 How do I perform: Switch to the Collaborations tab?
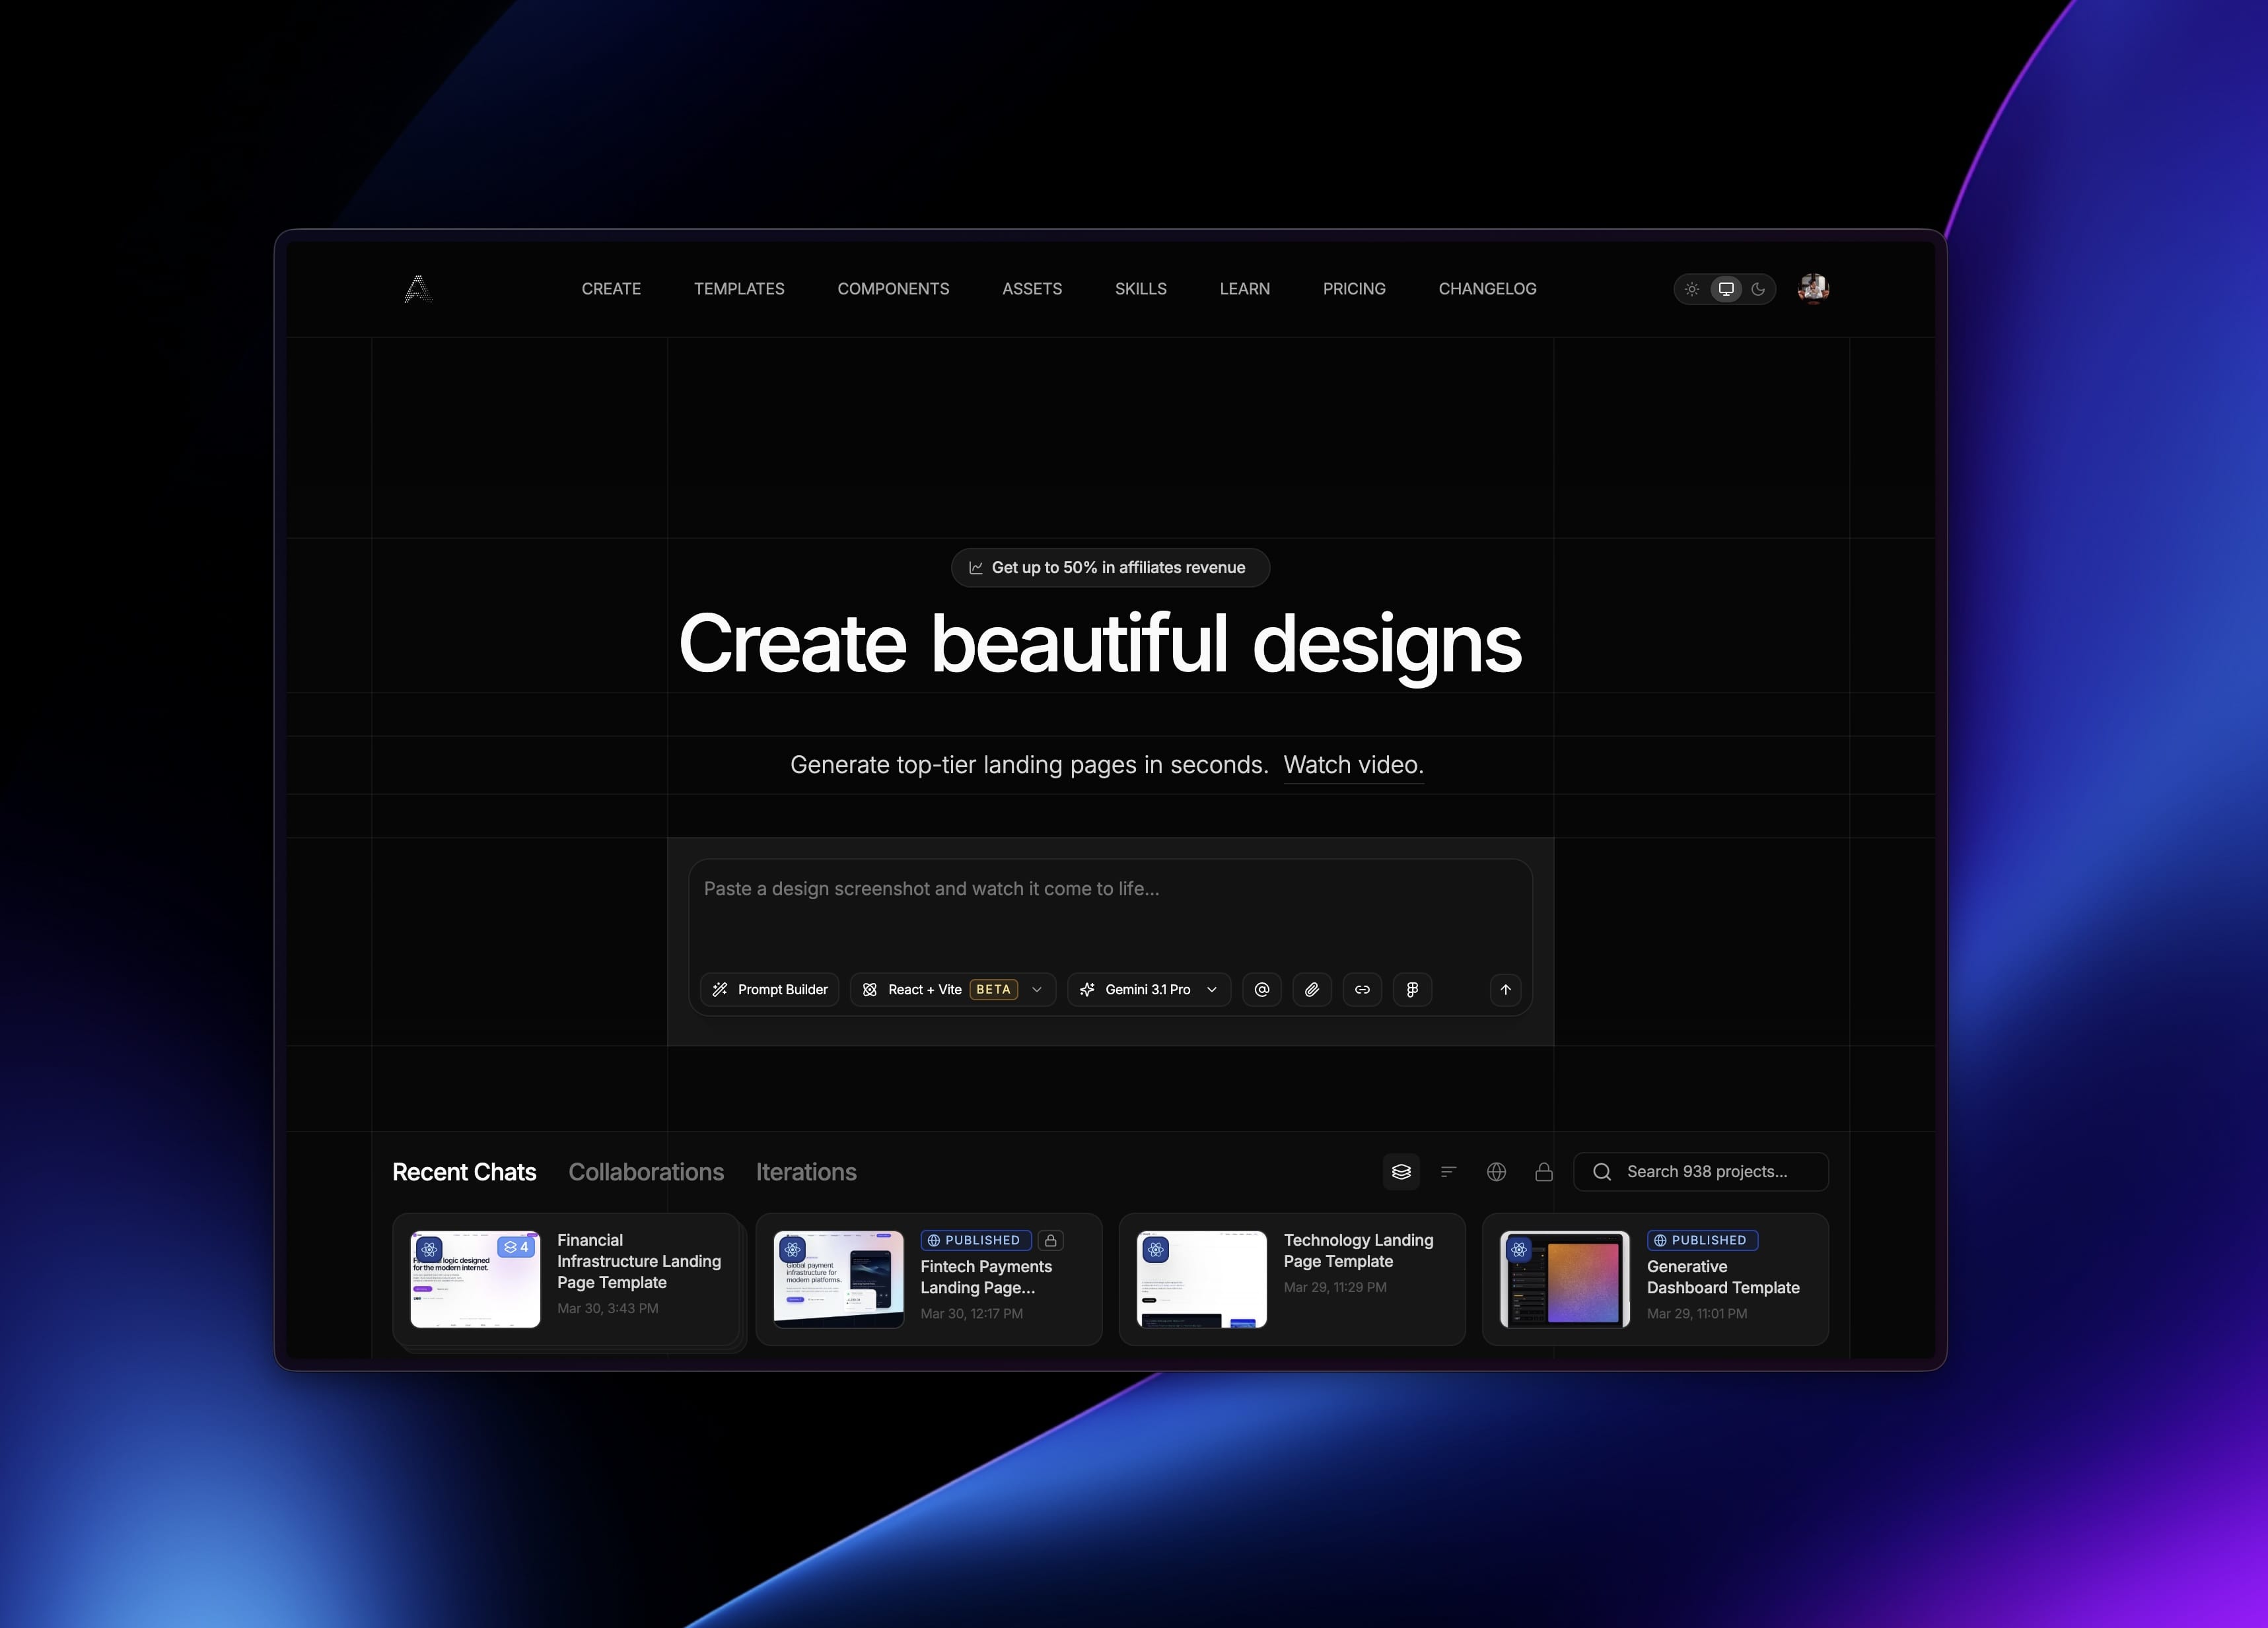click(646, 1171)
